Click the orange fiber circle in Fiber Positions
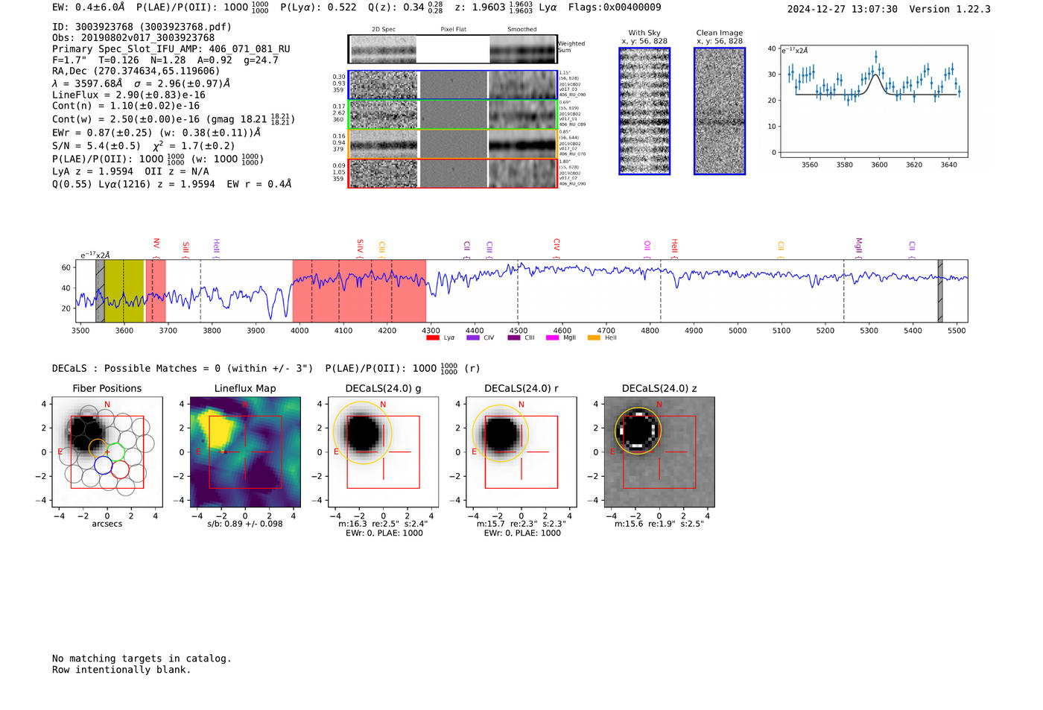 [98, 448]
